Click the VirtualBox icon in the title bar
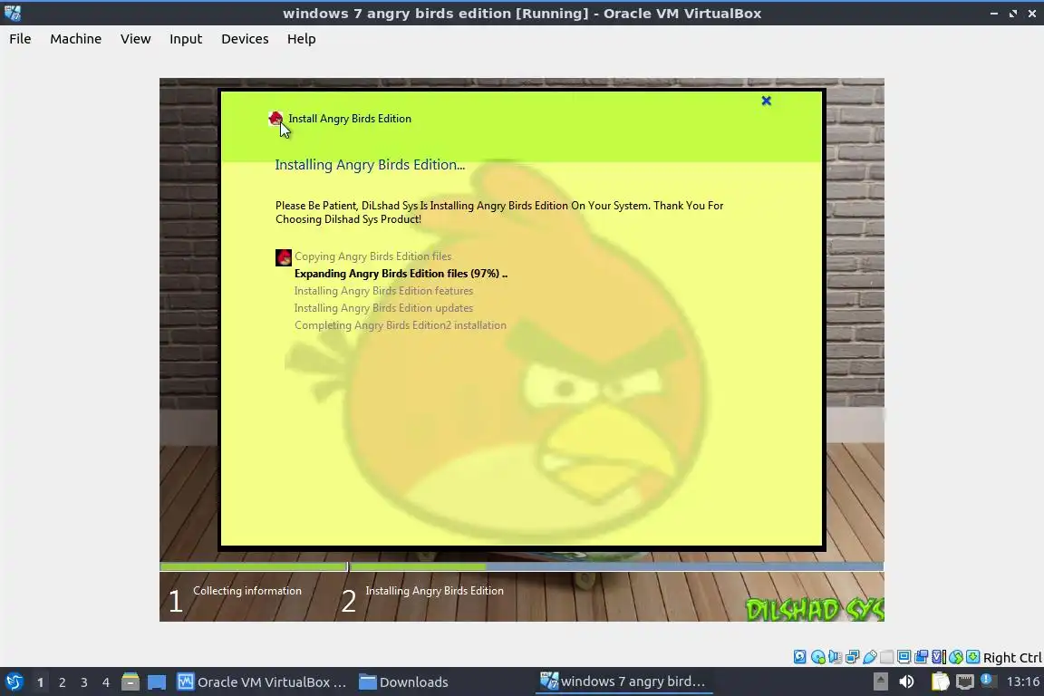This screenshot has height=696, width=1044. coord(13,13)
